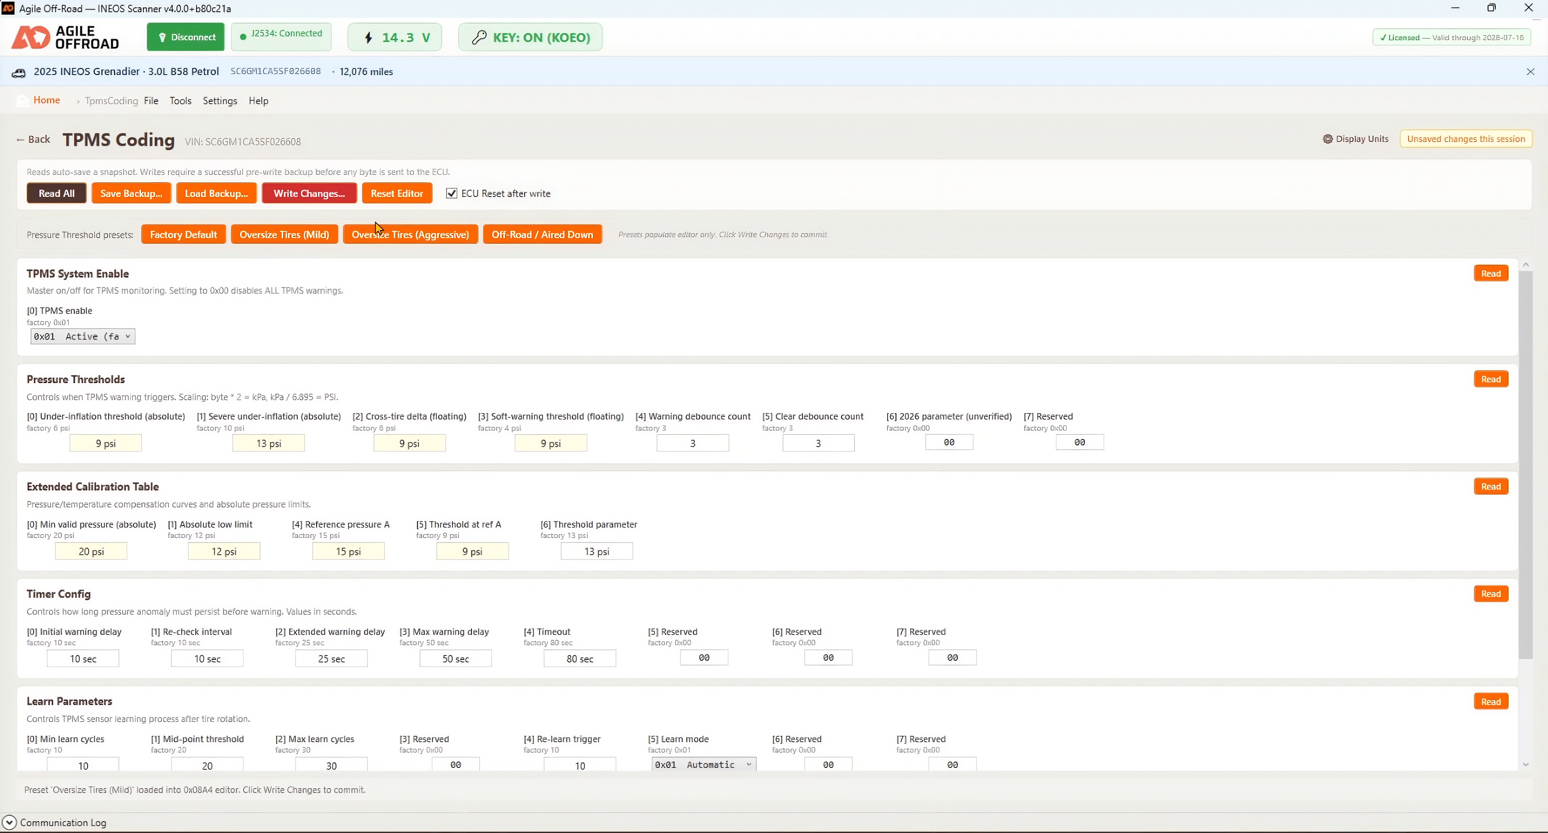
Task: Click the vehicle icon beside 2025 INEOS Grenadier
Action: tap(19, 72)
